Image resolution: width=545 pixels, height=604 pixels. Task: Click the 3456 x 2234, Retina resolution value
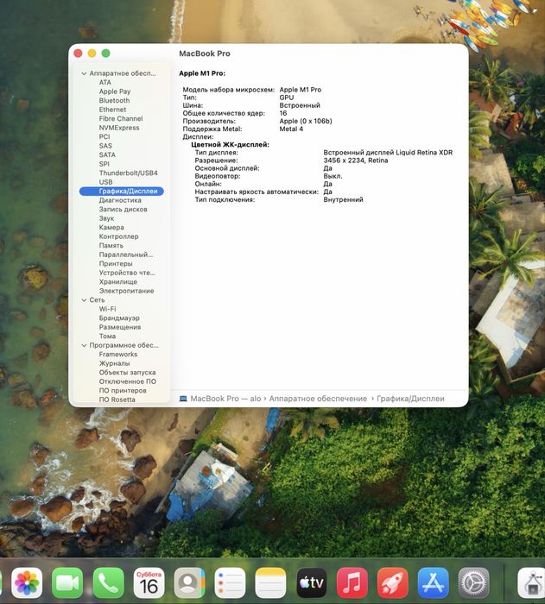[356, 160]
